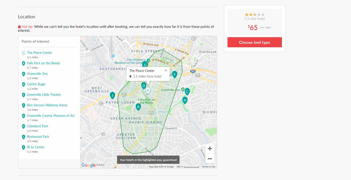Click the Points of interest heading

click(x=35, y=41)
